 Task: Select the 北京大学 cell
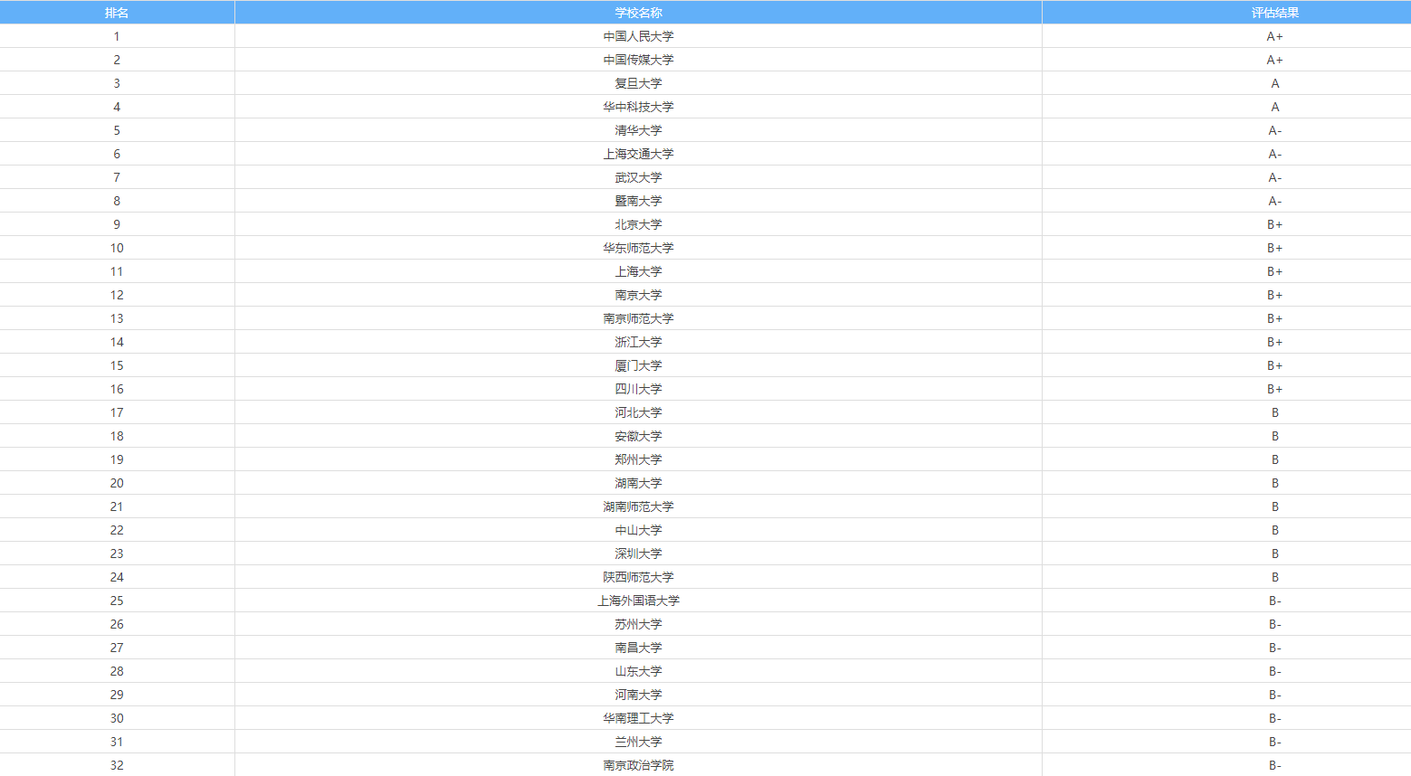coord(638,224)
